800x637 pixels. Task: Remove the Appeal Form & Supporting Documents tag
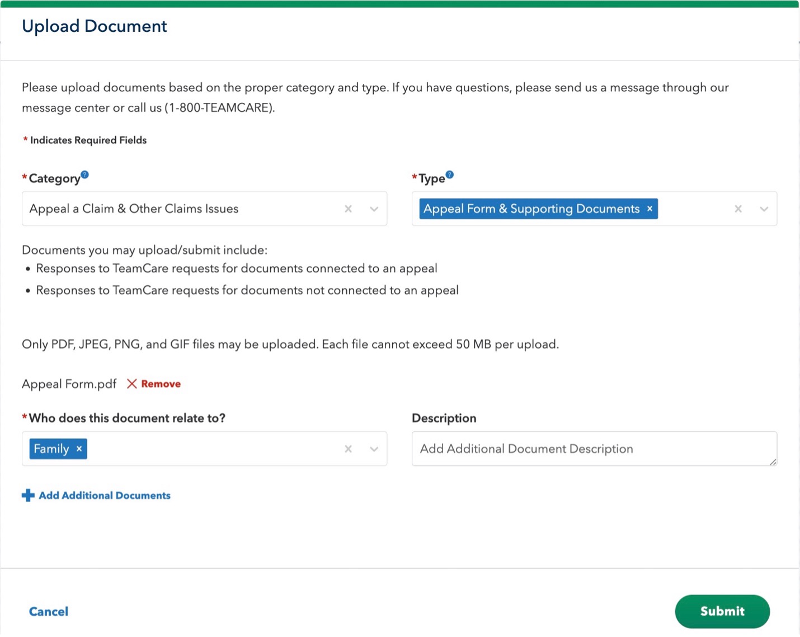[x=650, y=209]
